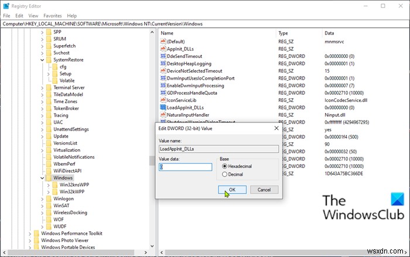The image size is (410, 257).
Task: Click the WinSAT folder icon
Action: (x=49, y=205)
